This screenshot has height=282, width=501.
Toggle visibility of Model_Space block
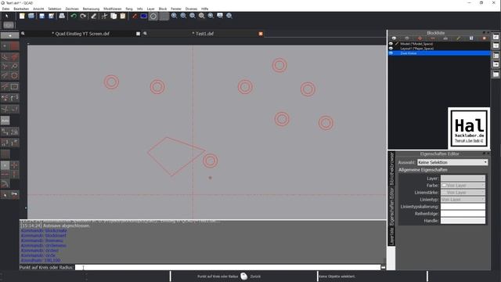[391, 44]
